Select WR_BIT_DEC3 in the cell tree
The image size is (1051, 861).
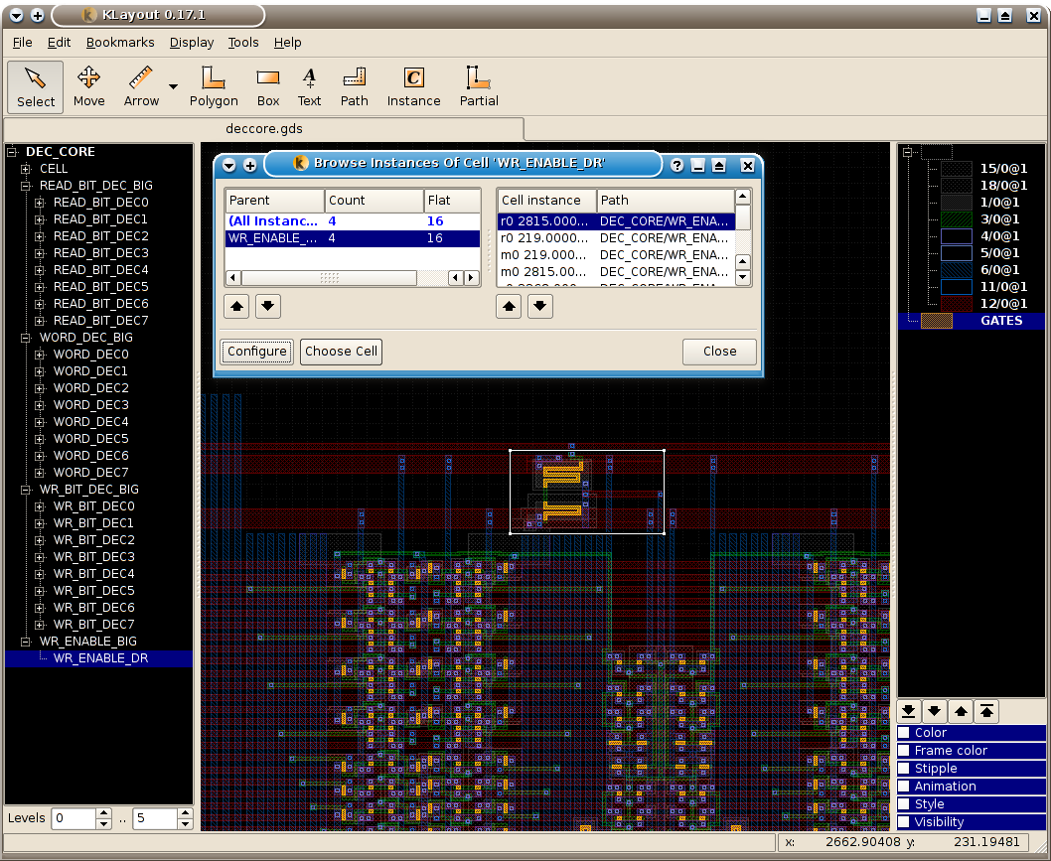tap(93, 557)
